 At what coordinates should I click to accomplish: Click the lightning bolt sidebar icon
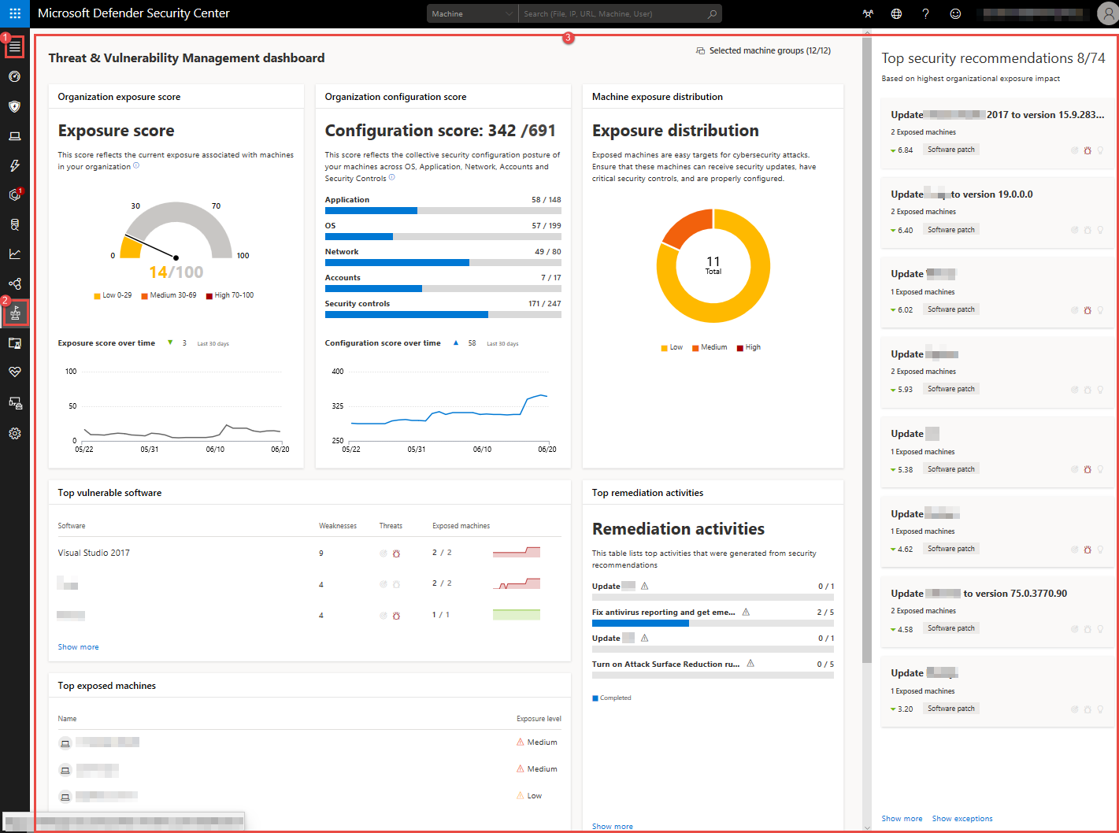(x=15, y=165)
